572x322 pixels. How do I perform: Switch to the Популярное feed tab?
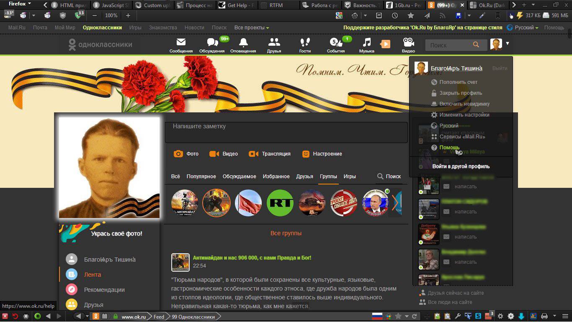(201, 177)
